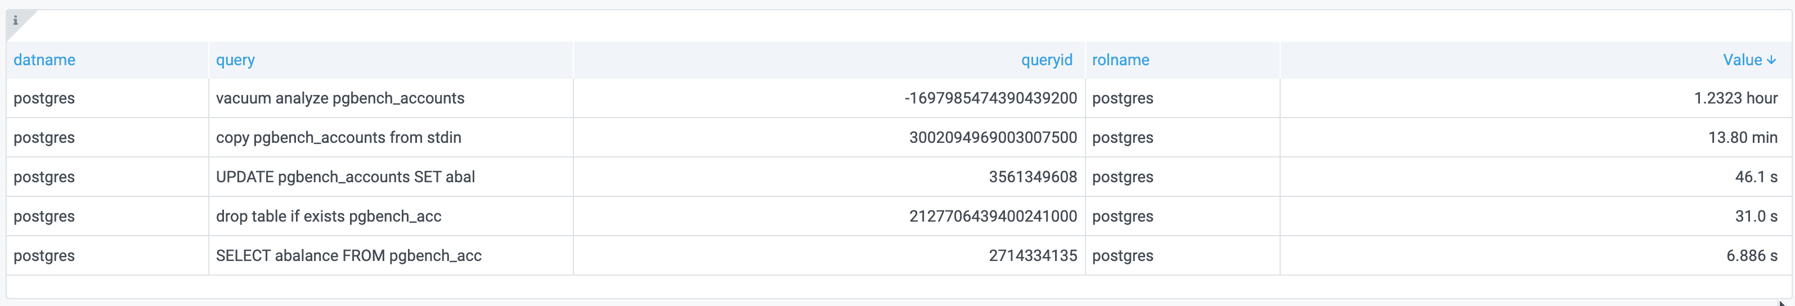Select the copy pgbench_accounts from stdin cell
1795x306 pixels.
click(339, 137)
